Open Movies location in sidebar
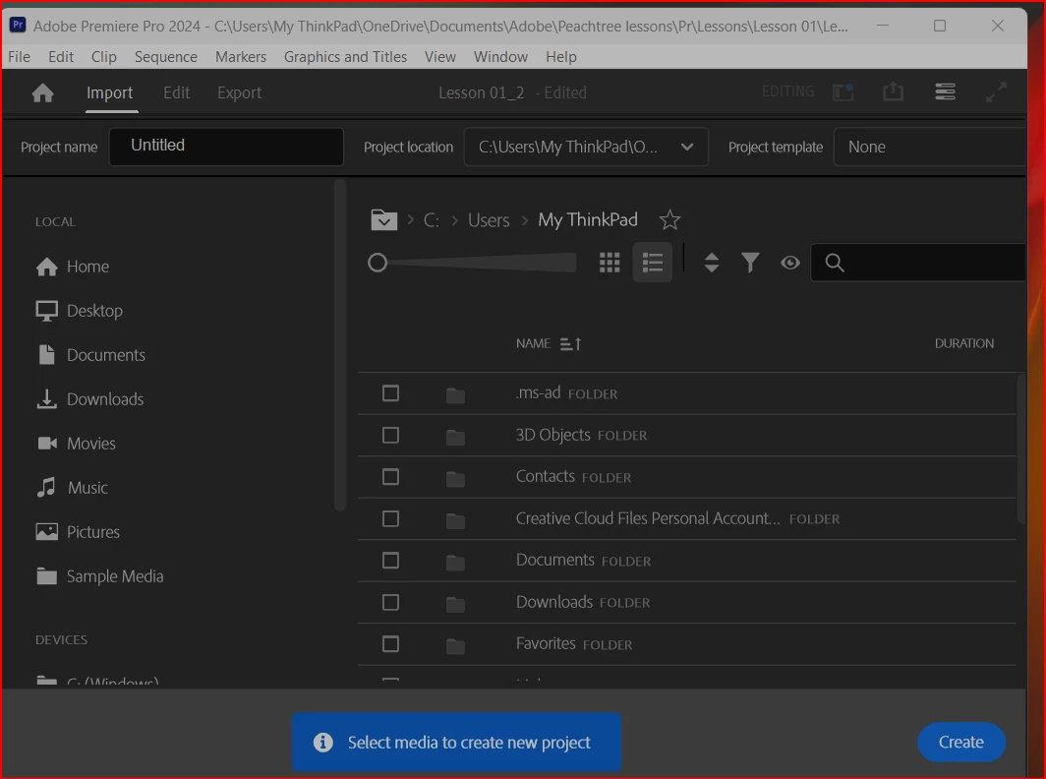Viewport: 1046px width, 779px height. (76, 444)
